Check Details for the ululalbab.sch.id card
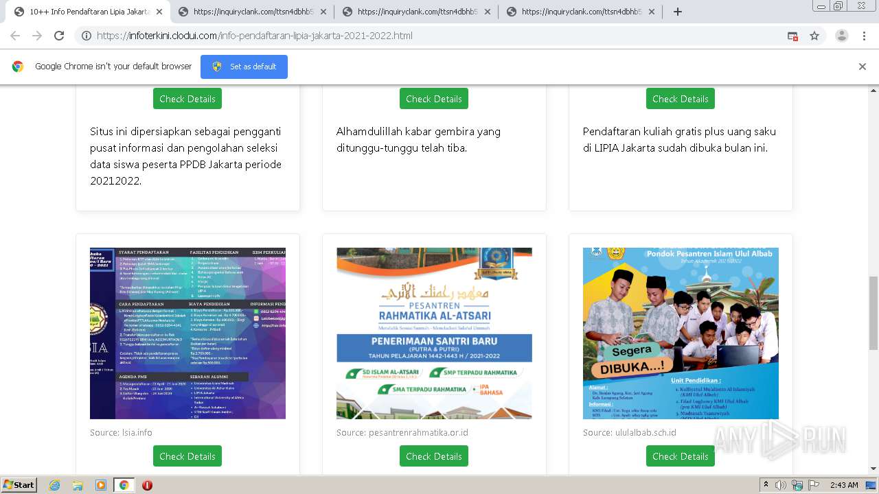The height and width of the screenshot is (494, 879). coord(681,456)
